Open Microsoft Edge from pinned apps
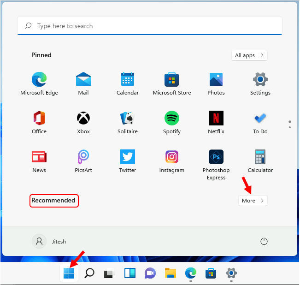This screenshot has height=285, width=300. (39, 83)
